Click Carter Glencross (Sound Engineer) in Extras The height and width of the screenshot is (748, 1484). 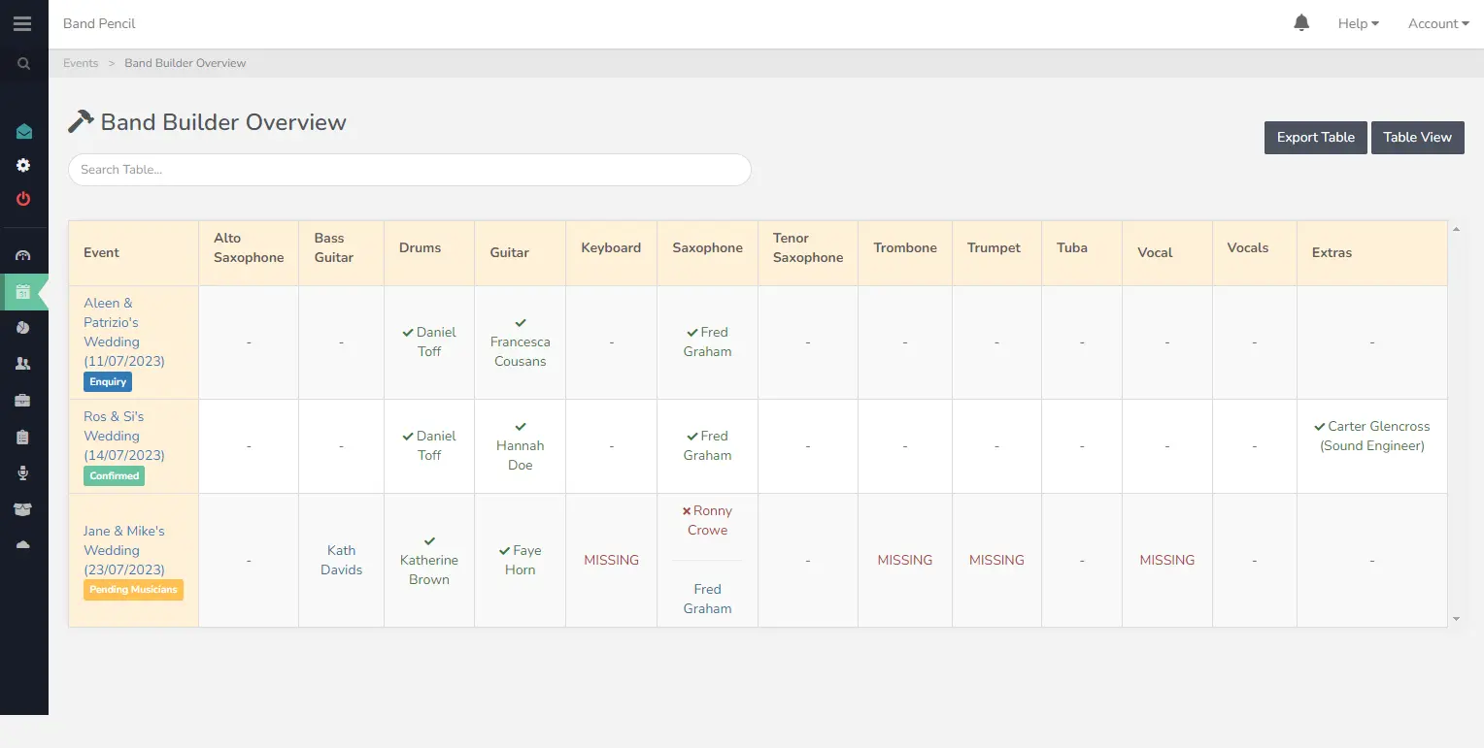coord(1372,436)
